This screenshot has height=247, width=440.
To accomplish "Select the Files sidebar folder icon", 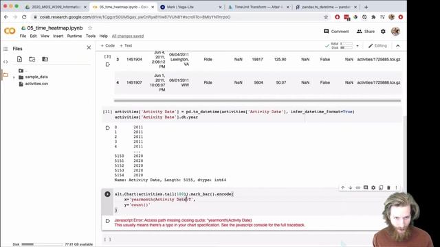I will point(5,75).
